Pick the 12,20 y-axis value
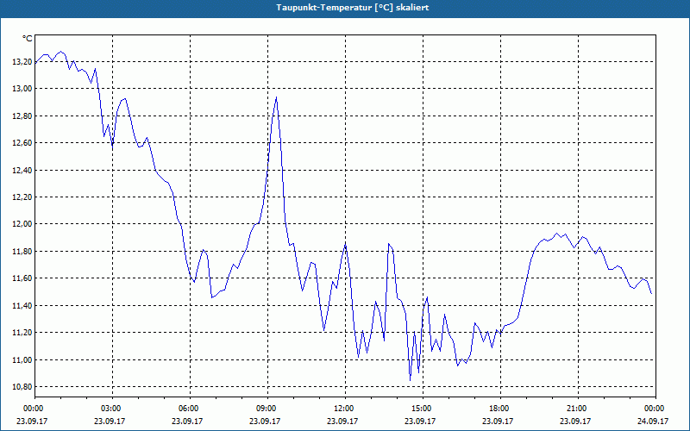The image size is (690, 431). point(22,197)
